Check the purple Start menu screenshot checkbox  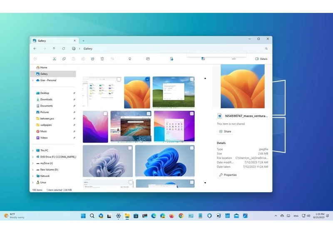click(192, 114)
